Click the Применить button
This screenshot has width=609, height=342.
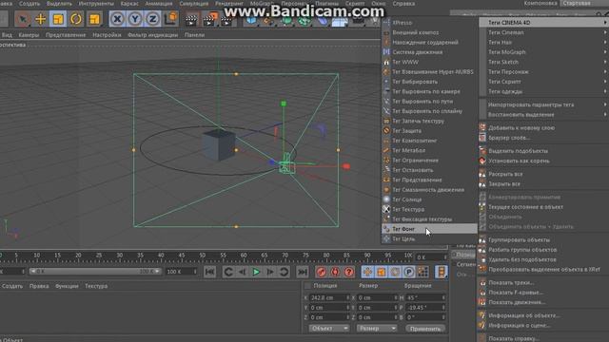pyautogui.click(x=425, y=329)
